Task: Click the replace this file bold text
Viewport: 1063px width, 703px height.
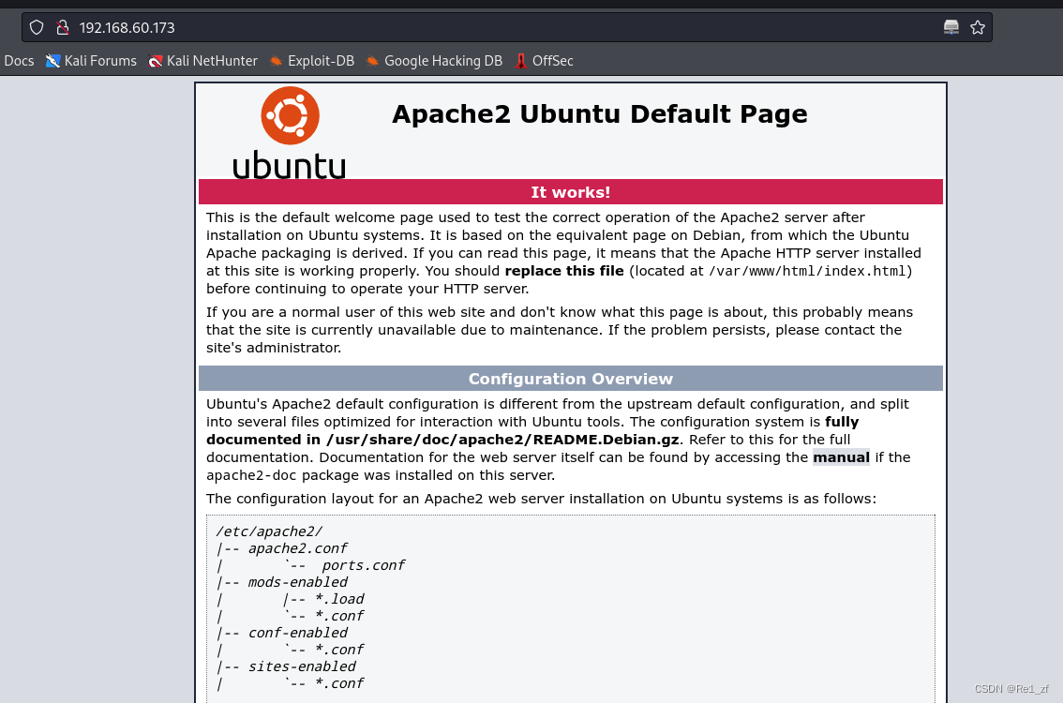Action: (x=564, y=271)
